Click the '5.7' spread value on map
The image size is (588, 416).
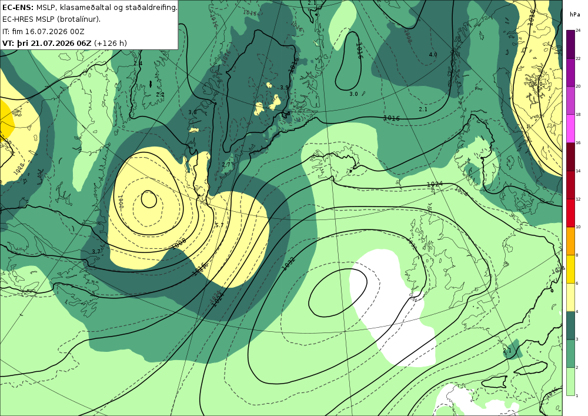219,225
